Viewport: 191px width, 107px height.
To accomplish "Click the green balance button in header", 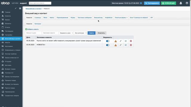I will tap(169, 3).
